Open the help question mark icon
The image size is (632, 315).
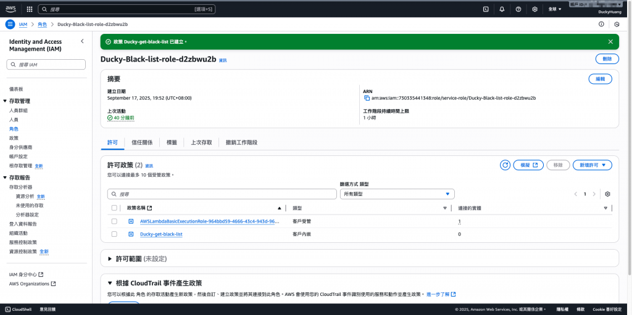(518, 9)
